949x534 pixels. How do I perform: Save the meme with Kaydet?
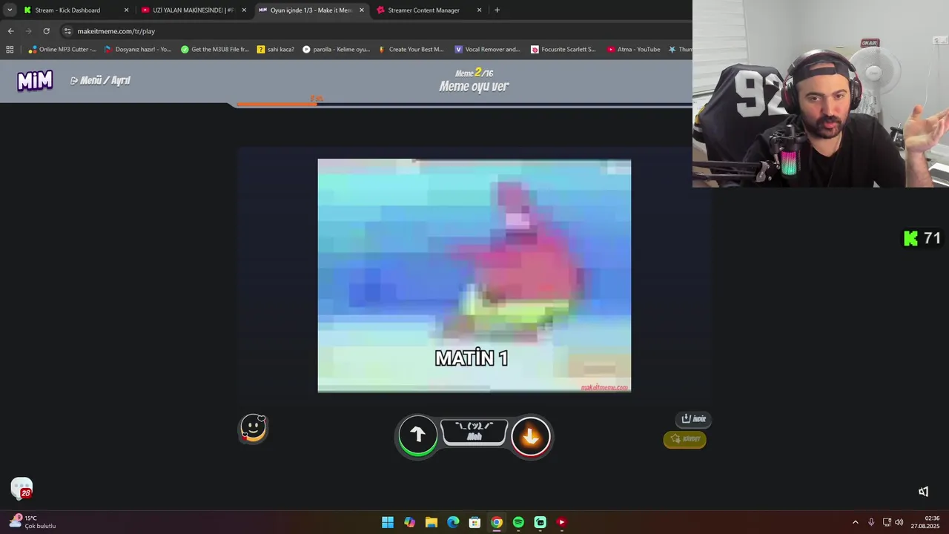(685, 439)
